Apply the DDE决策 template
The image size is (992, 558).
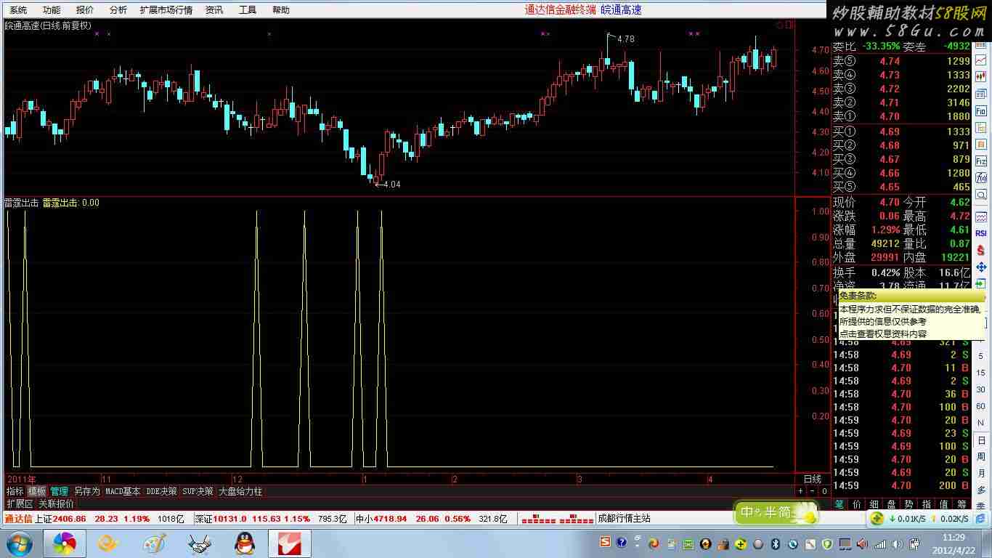(162, 491)
